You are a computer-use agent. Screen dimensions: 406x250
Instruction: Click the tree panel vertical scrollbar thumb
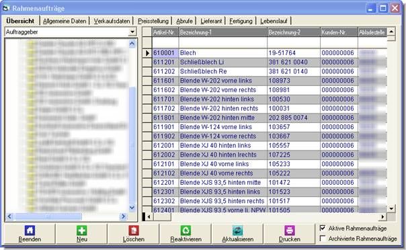(x=132, y=145)
